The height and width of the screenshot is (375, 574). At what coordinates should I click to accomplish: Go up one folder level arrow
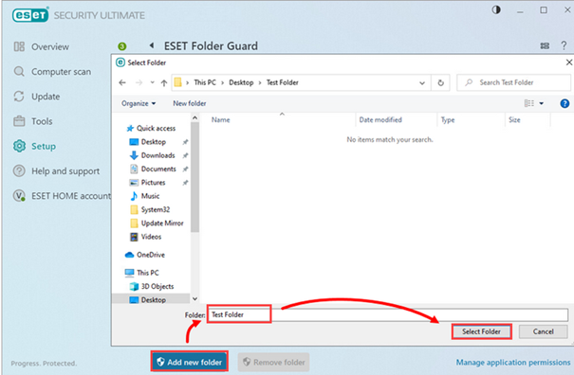[164, 83]
